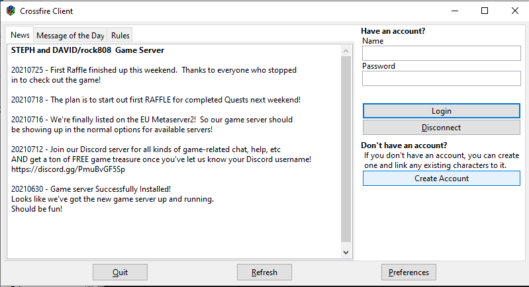Click the Create Account button
Viewport: 529px width, 287px height.
[441, 178]
